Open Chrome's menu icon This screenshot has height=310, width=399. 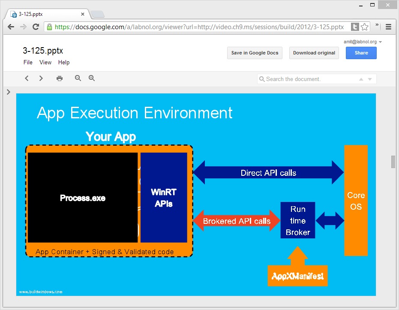(x=389, y=27)
